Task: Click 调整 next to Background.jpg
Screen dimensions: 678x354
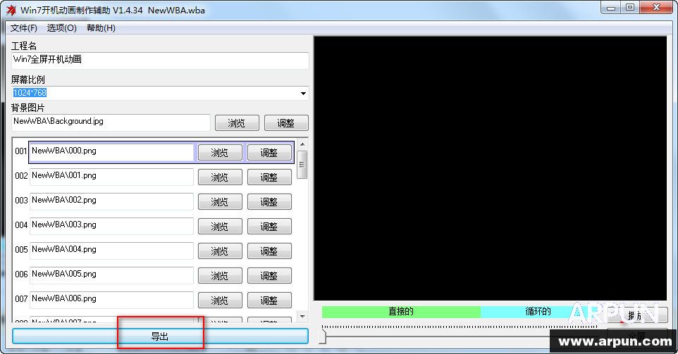Action: coord(286,123)
